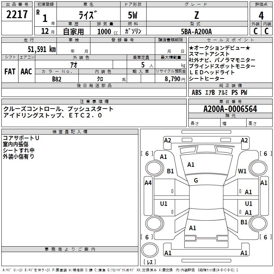Click the 検査員記入欄 section header
The height and width of the screenshot is (274, 274).
pos(70,132)
